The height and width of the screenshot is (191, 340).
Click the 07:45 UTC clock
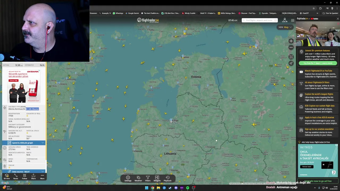233,20
